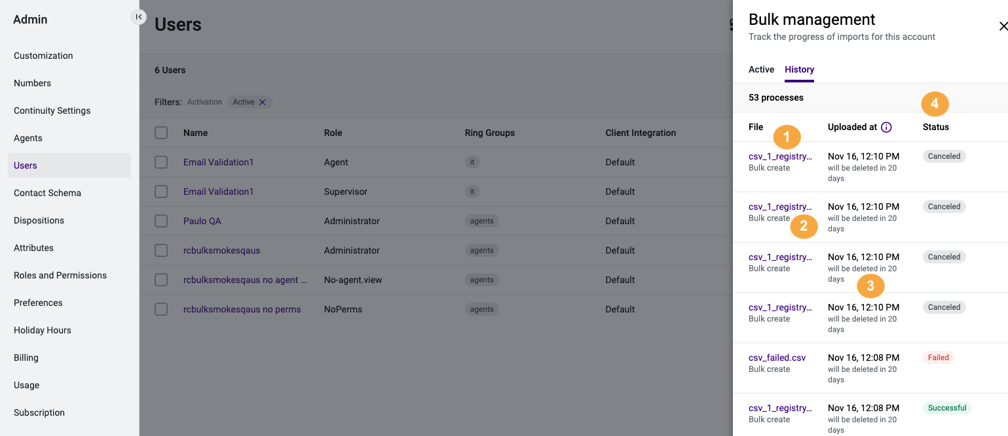Select Contact Schema in the sidebar

coord(47,193)
